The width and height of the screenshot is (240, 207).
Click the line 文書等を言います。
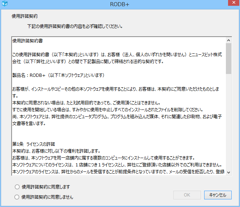coord(29,123)
